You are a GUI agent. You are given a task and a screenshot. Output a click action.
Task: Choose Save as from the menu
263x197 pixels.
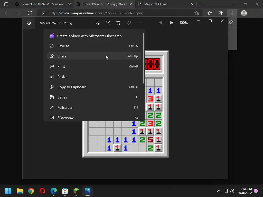click(x=94, y=46)
